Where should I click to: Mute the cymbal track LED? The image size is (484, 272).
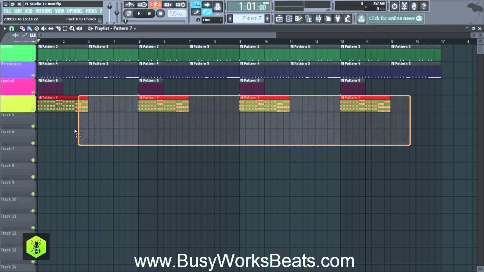click(33, 93)
